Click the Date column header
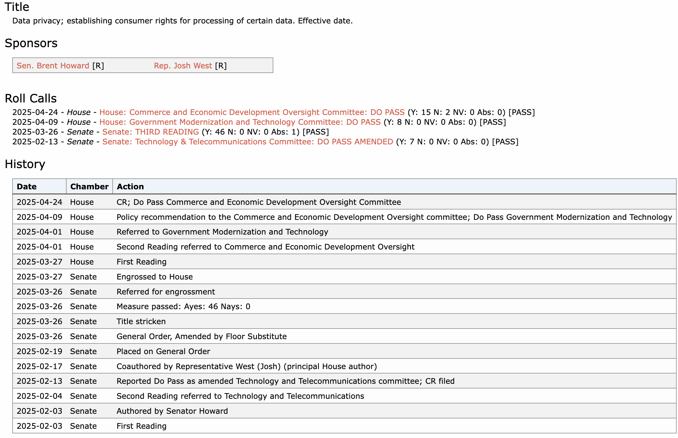The image size is (678, 438). [x=27, y=187]
